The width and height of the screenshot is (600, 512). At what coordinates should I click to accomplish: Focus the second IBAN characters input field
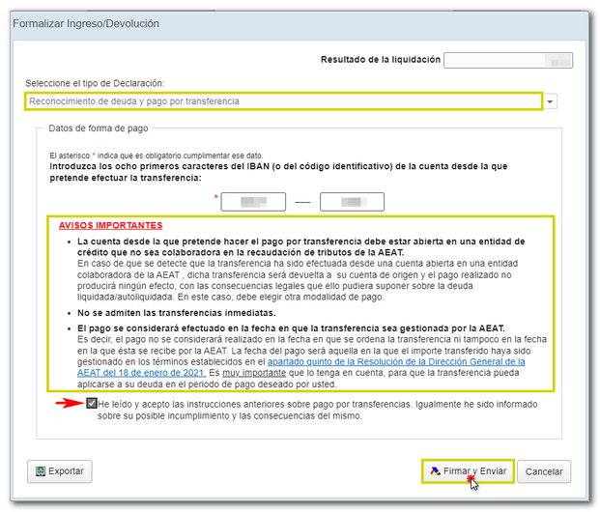click(352, 202)
